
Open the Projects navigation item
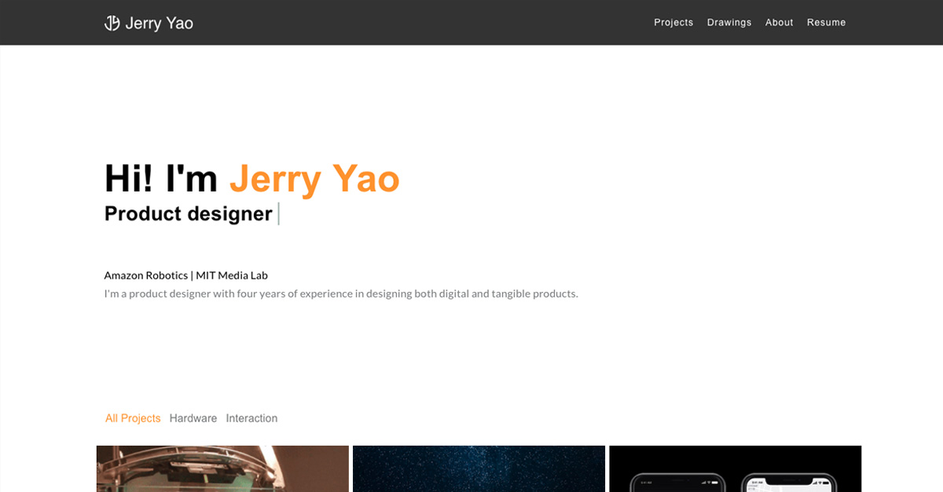coord(673,23)
